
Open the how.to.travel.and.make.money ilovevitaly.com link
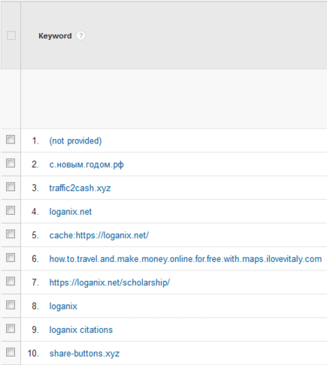[186, 259]
